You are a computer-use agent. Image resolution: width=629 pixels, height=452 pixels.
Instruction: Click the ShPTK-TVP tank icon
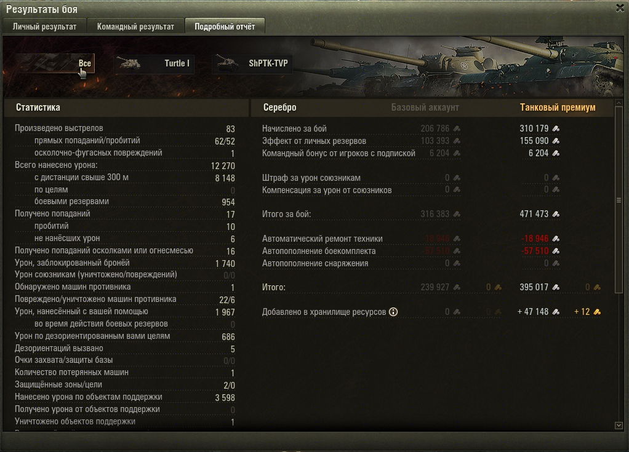click(x=228, y=63)
